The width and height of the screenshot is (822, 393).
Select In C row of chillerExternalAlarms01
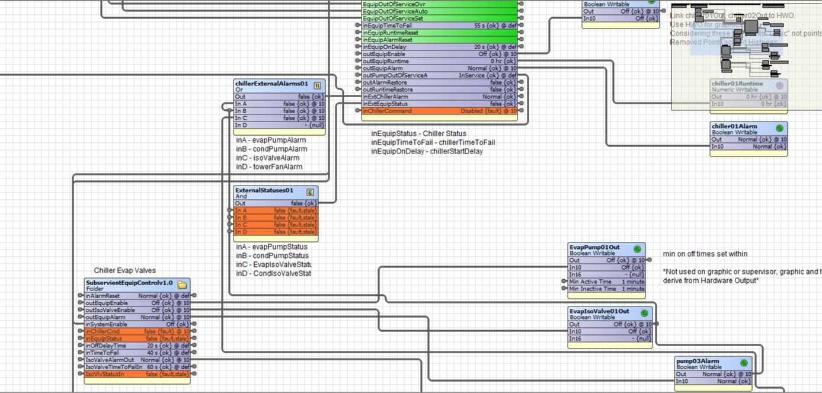point(279,118)
